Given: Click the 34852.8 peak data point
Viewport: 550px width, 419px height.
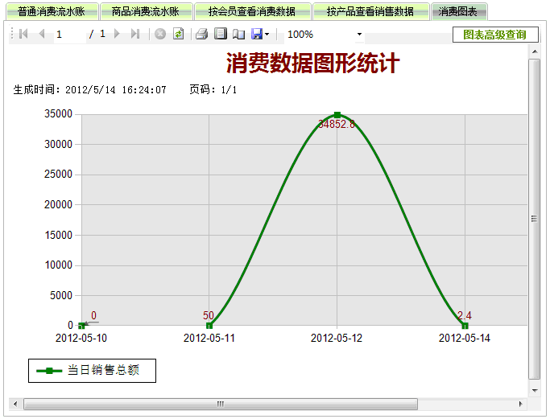Looking at the screenshot, I should coord(337,115).
